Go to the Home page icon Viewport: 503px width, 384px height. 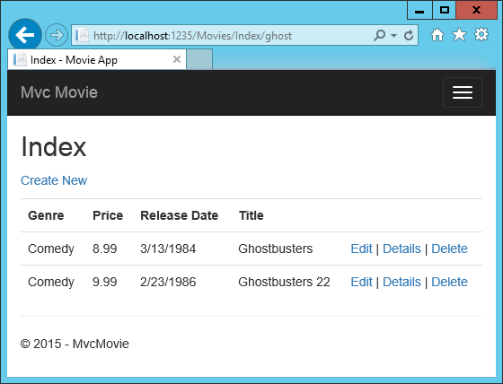pos(437,35)
